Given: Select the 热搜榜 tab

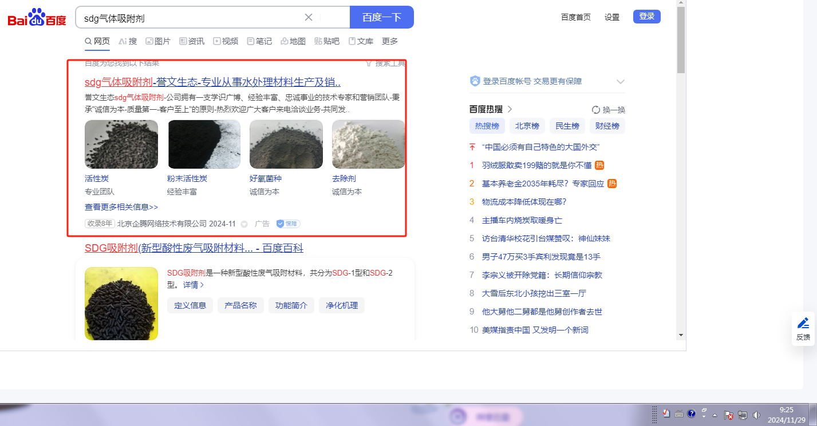Looking at the screenshot, I should [487, 126].
